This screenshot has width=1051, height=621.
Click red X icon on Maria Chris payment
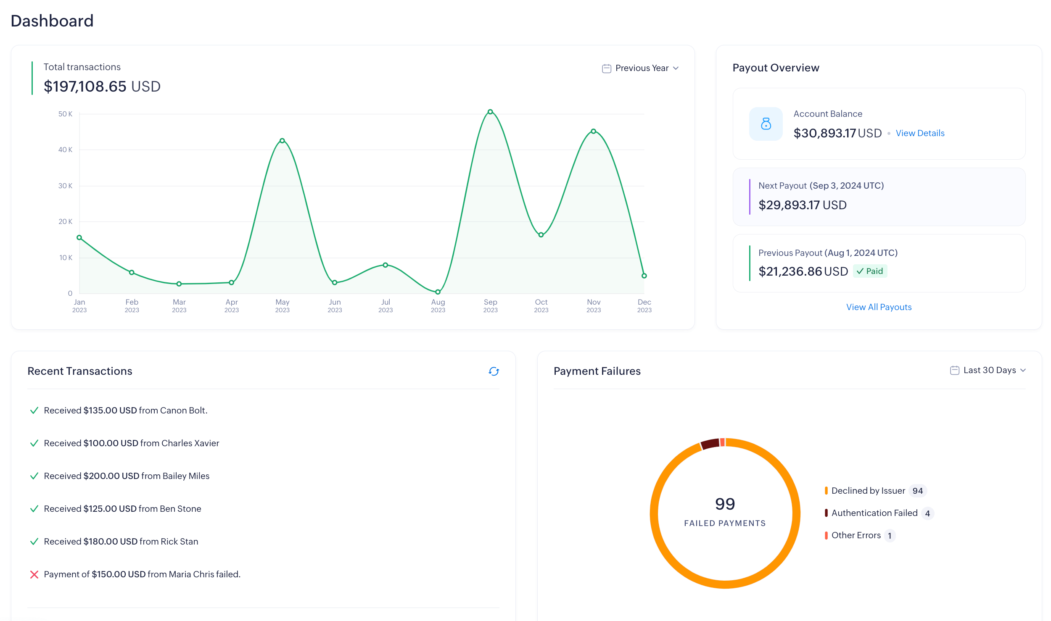[x=34, y=574]
